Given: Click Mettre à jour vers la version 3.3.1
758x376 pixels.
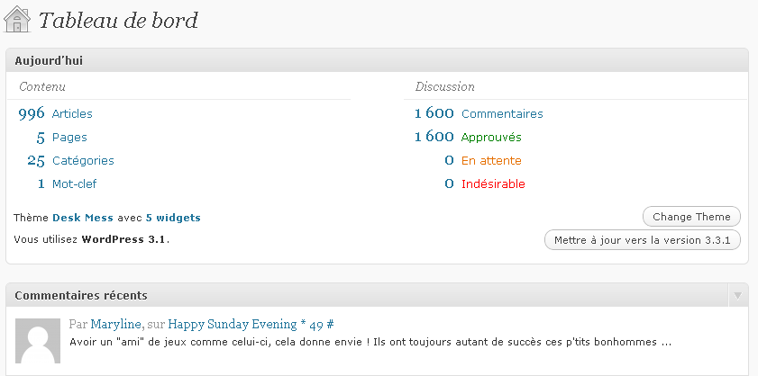Looking at the screenshot, I should (642, 240).
